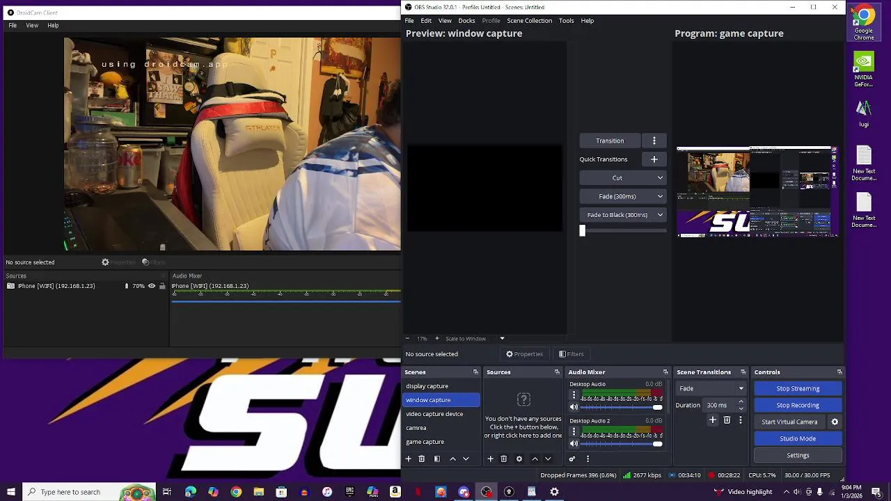Open virtual camera settings gear
891x501 pixels.
(835, 422)
